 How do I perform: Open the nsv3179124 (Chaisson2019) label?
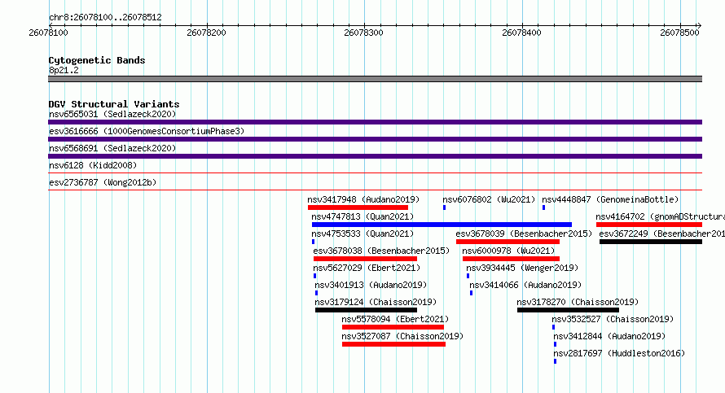[376, 302]
